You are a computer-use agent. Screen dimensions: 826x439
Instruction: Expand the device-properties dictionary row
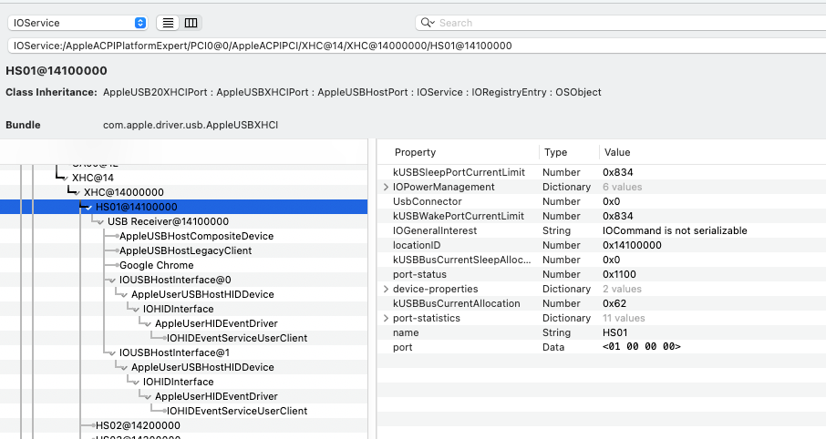coord(387,289)
